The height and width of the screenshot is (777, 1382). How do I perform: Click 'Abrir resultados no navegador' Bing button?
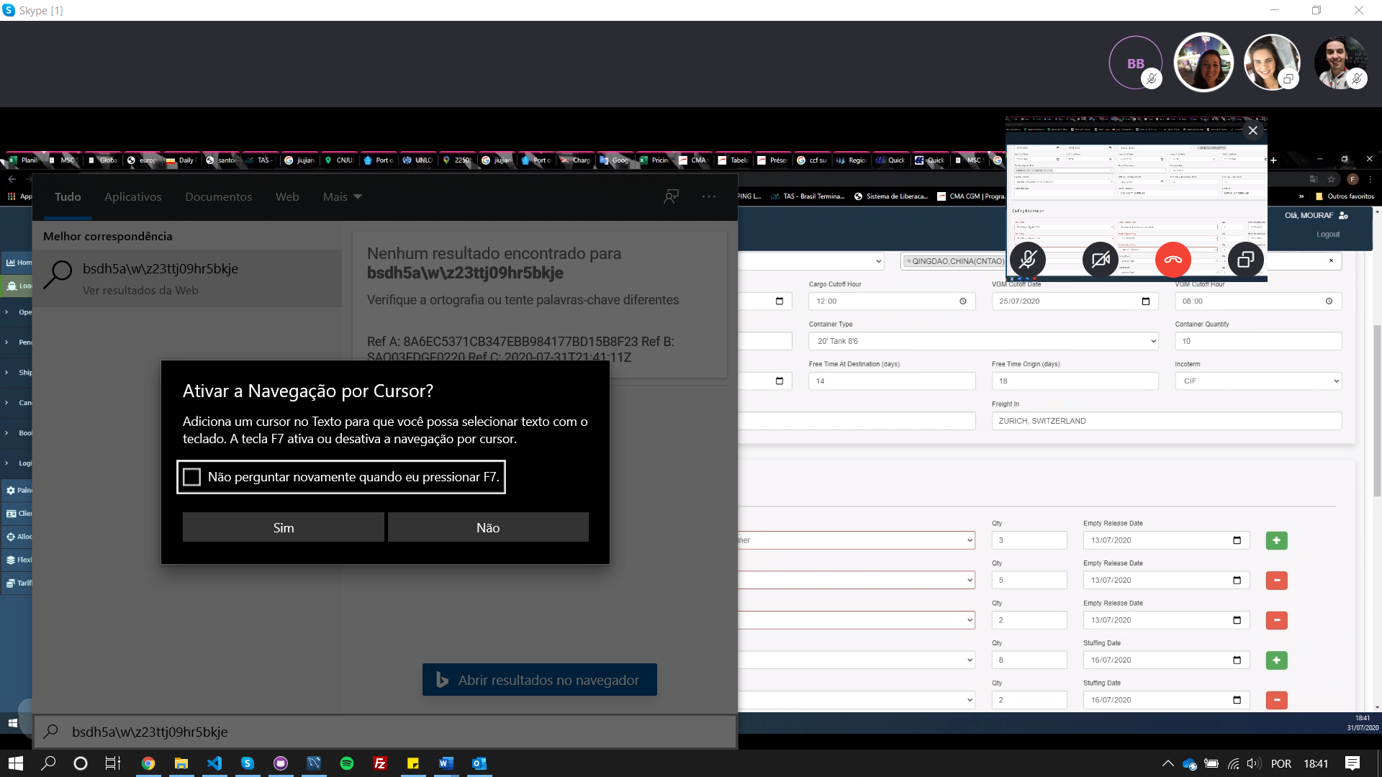539,680
